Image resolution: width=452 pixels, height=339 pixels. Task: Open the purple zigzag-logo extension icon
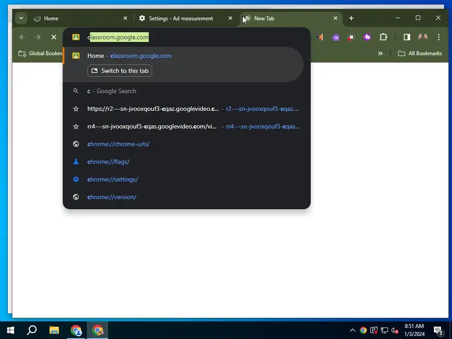pos(367,37)
